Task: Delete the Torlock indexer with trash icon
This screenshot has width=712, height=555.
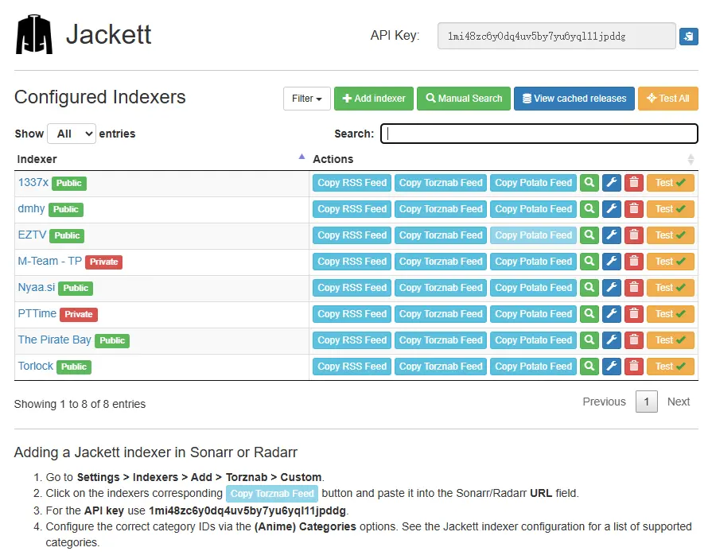Action: click(633, 367)
